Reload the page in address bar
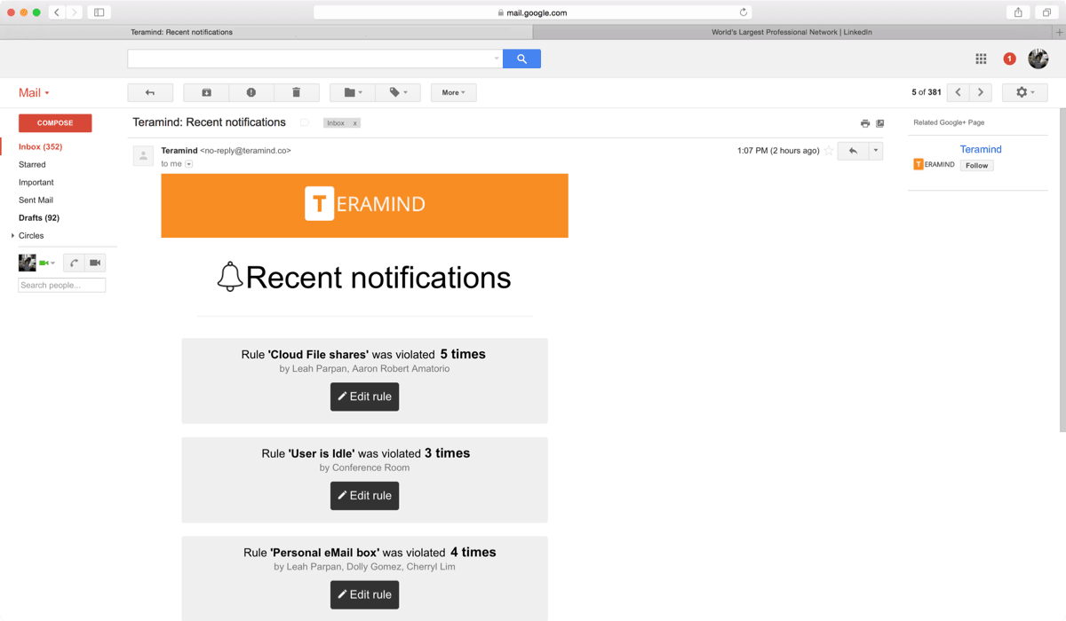This screenshot has height=621, width=1066. (x=744, y=12)
